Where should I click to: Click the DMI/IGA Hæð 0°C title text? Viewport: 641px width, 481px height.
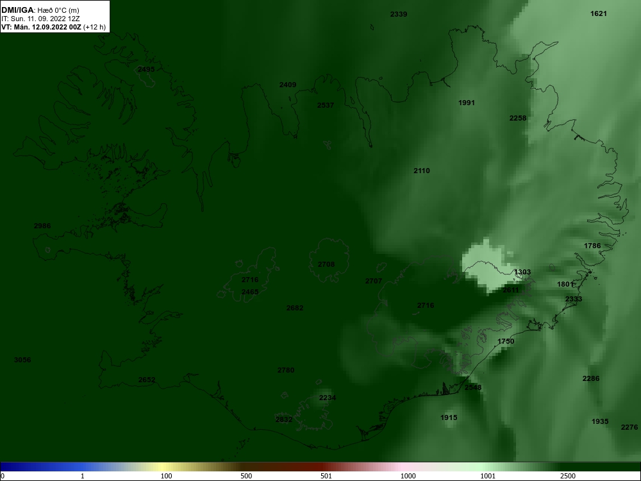[x=40, y=10]
